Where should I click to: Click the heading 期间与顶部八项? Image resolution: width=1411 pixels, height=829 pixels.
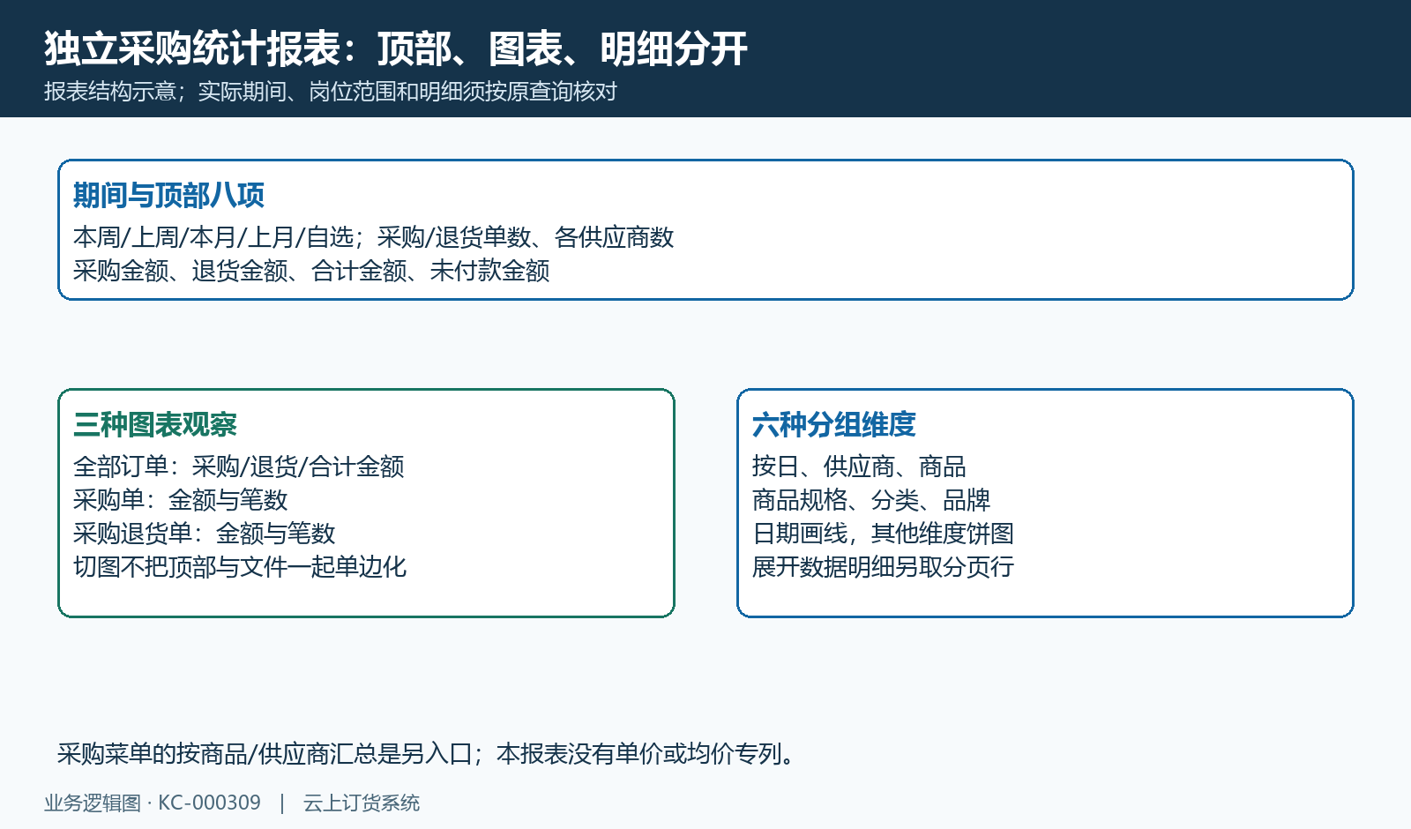168,195
